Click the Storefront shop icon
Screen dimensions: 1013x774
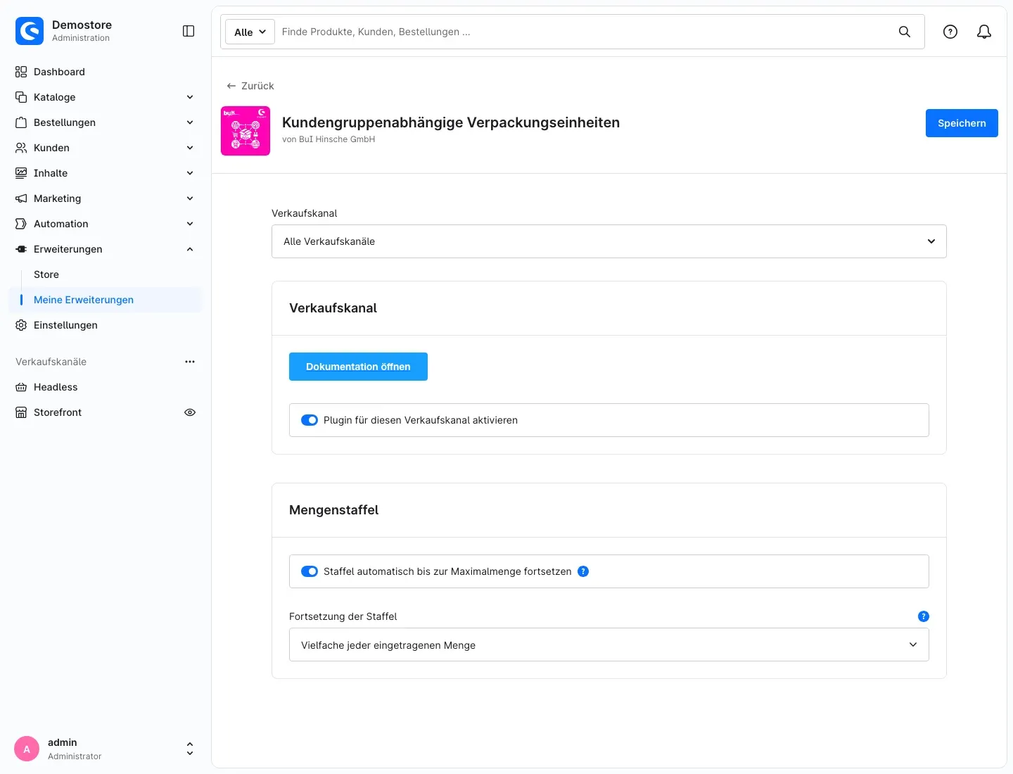(x=21, y=412)
